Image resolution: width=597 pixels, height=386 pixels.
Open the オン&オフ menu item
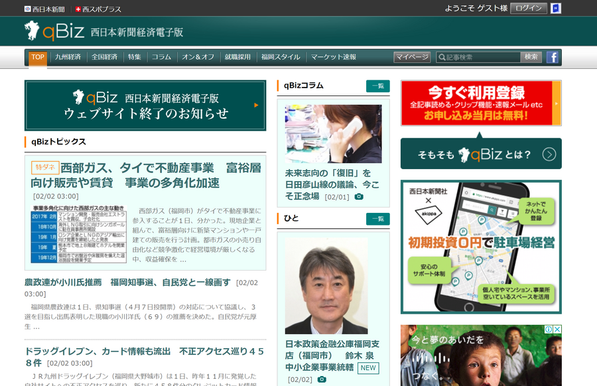(x=198, y=57)
